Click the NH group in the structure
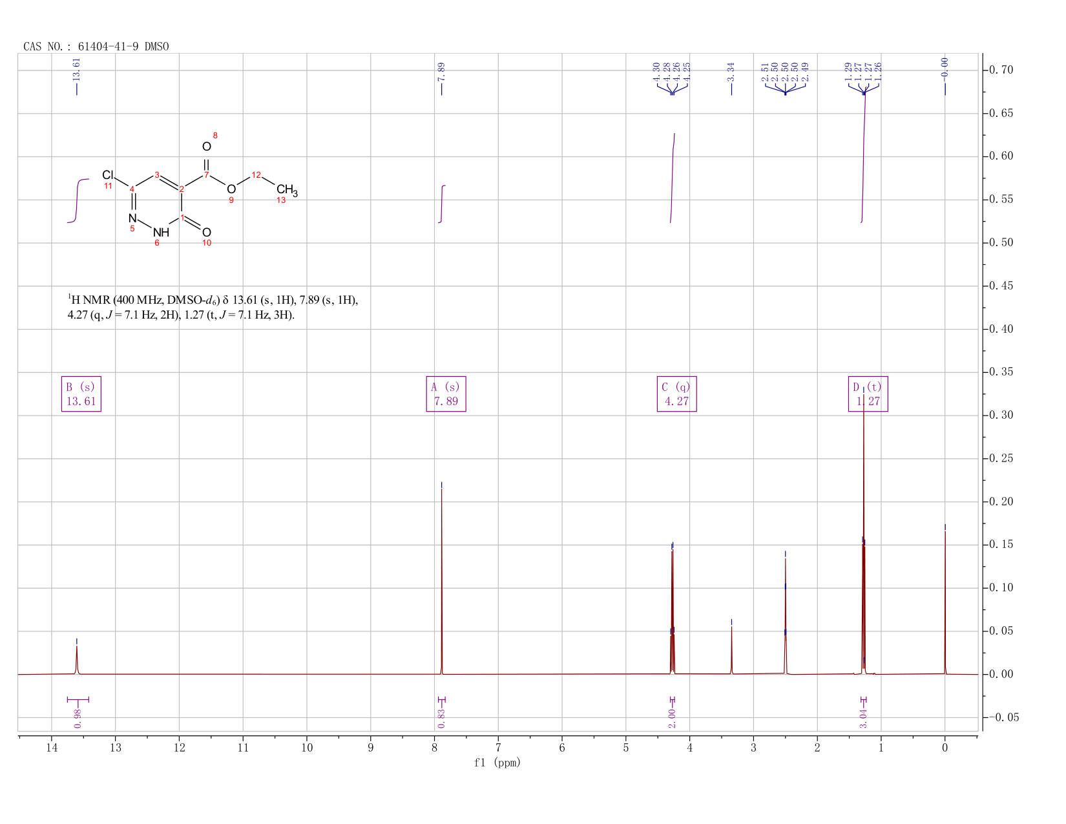 161,232
